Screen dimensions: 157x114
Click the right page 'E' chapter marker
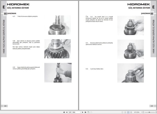pyautogui.click(x=153, y=7)
